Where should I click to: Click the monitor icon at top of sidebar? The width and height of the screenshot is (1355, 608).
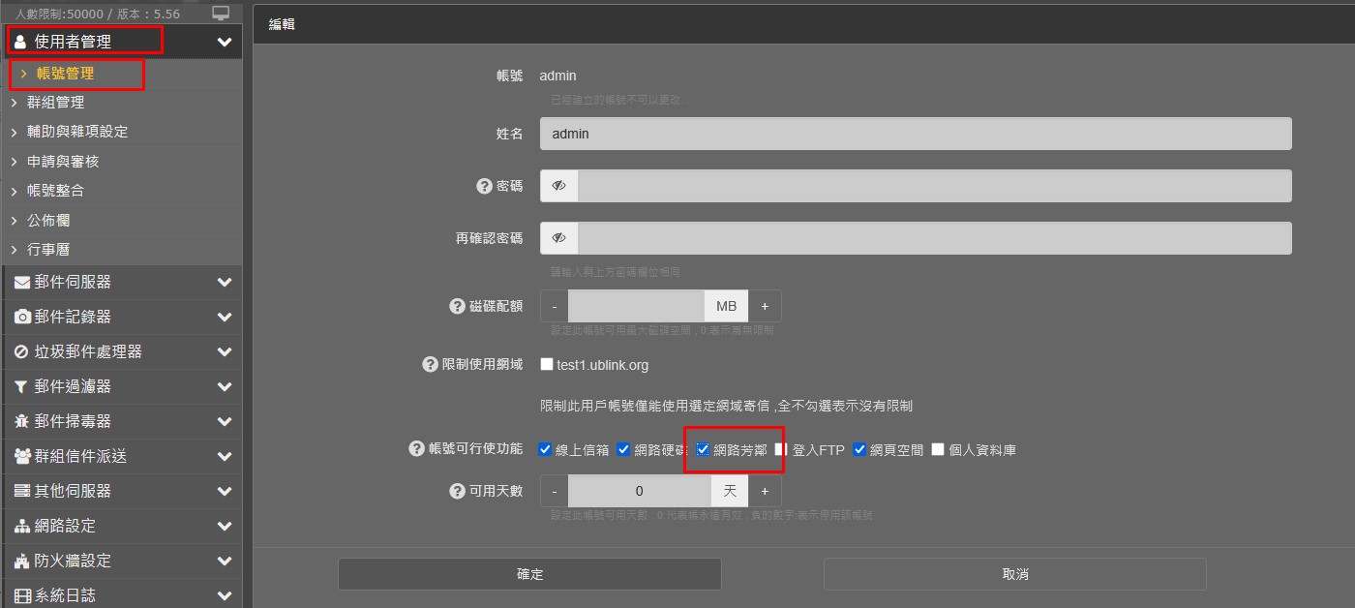pos(221,14)
